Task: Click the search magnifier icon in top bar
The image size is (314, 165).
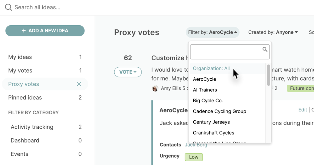Action: tap(8, 7)
